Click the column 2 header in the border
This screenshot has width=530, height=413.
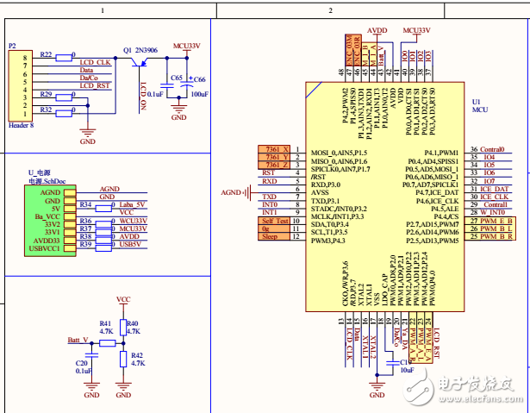point(331,10)
